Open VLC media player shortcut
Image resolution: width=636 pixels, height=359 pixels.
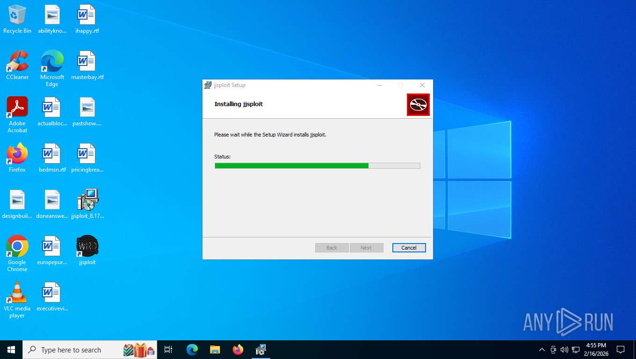pyautogui.click(x=17, y=300)
